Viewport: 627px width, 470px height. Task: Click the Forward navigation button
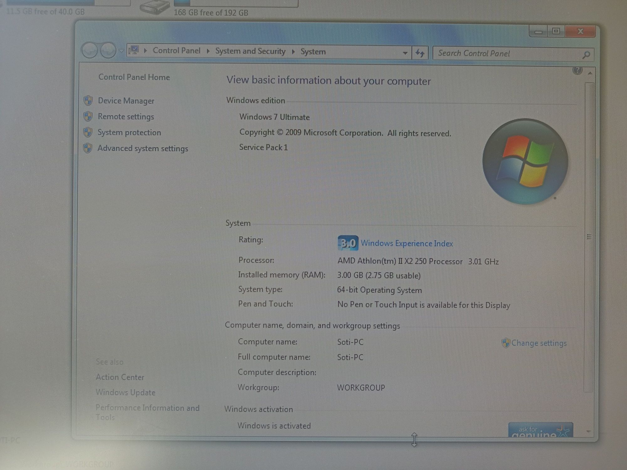coord(108,50)
